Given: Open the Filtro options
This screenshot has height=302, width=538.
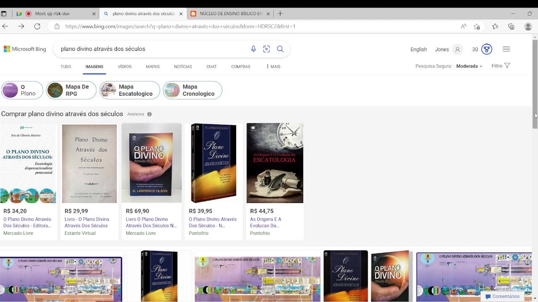Looking at the screenshot, I should (501, 66).
